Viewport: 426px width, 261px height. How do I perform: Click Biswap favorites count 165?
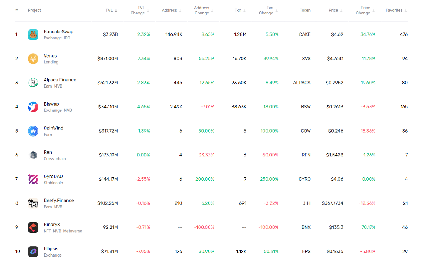click(404, 107)
